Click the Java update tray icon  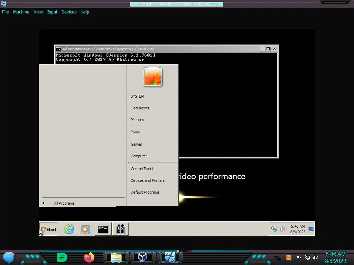click(289, 257)
